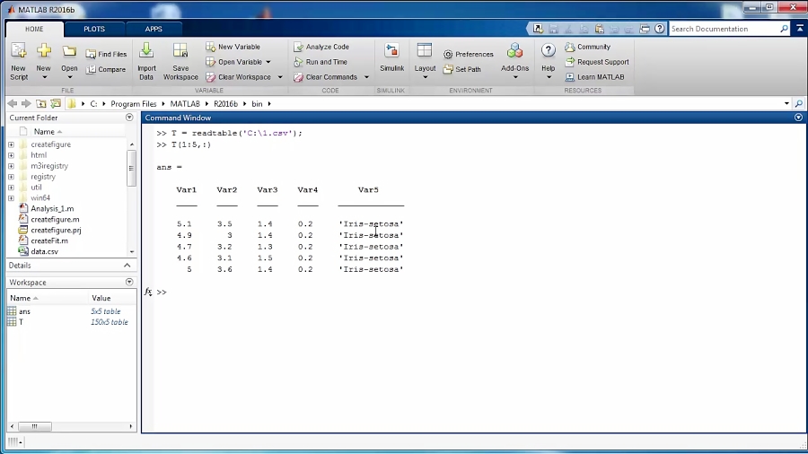Viewport: 808px width, 454px height.
Task: Click Find Files in the toolstrip
Action: click(x=106, y=54)
